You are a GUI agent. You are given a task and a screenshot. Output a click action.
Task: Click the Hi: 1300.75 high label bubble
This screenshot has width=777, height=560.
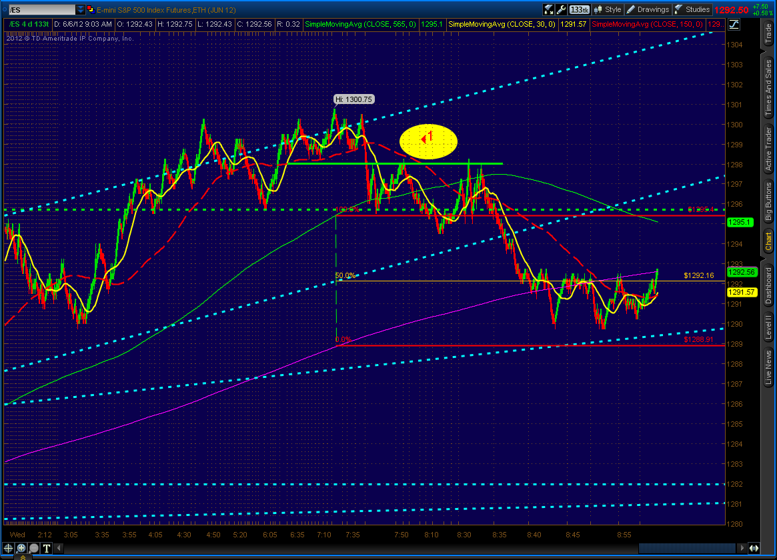click(353, 99)
